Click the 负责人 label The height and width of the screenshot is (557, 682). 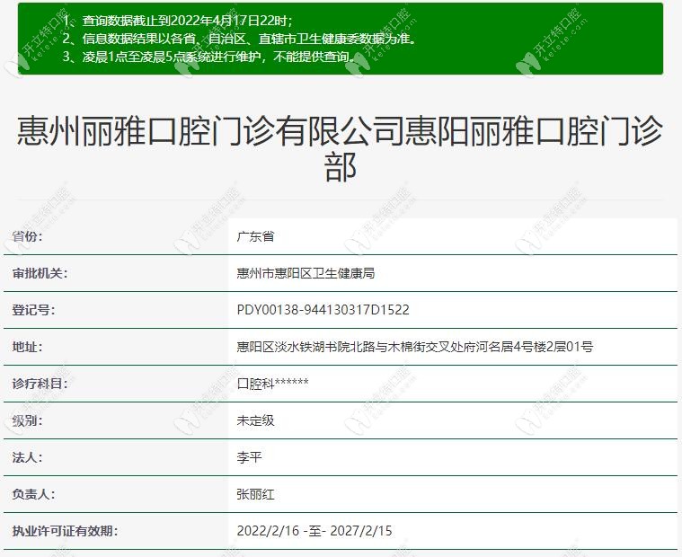click(x=33, y=494)
